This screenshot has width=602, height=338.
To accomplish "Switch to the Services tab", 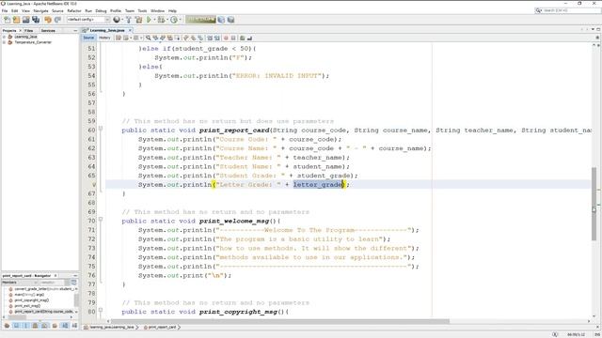I will click(48, 30).
